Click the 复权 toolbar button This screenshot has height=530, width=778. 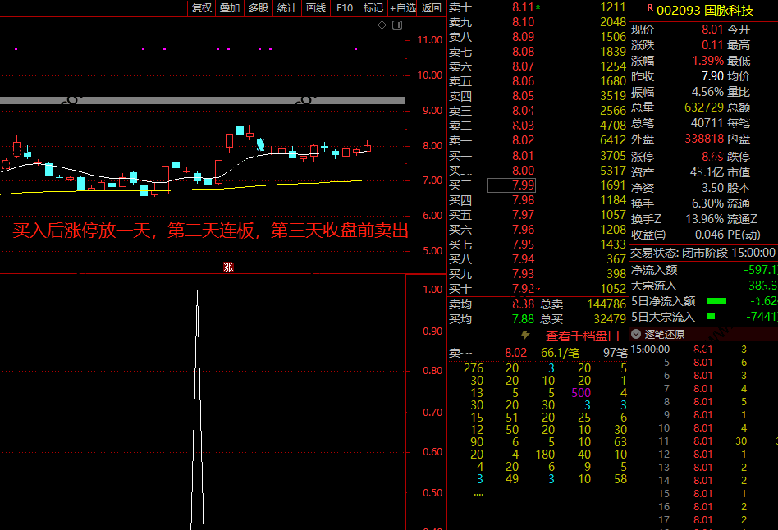(x=201, y=8)
